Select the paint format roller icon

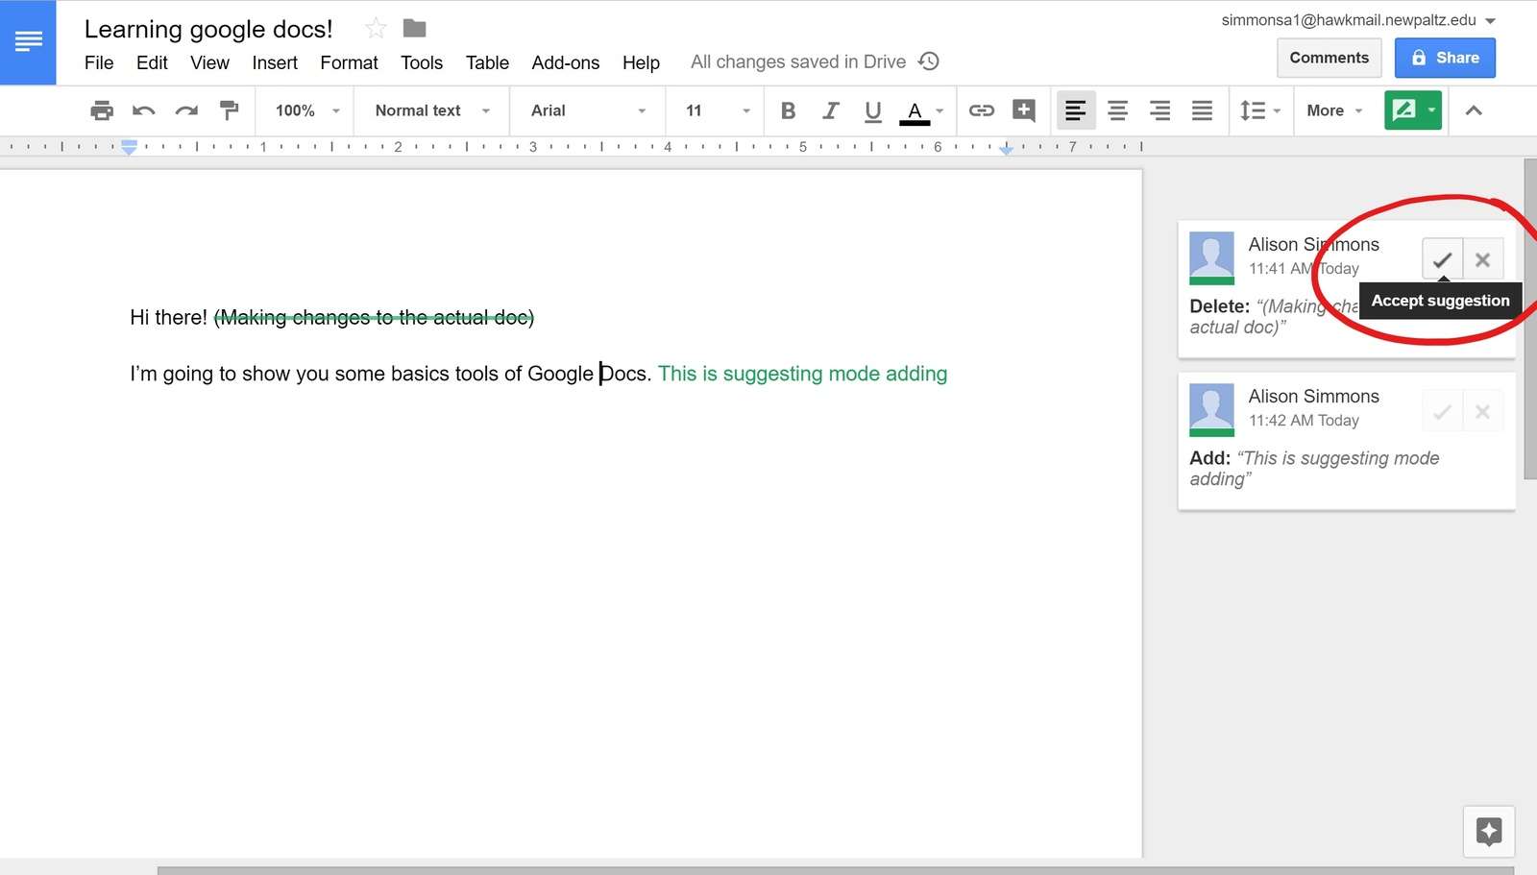tap(229, 110)
